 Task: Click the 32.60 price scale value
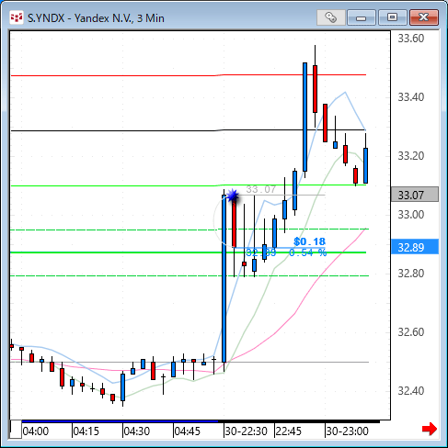pyautogui.click(x=411, y=332)
